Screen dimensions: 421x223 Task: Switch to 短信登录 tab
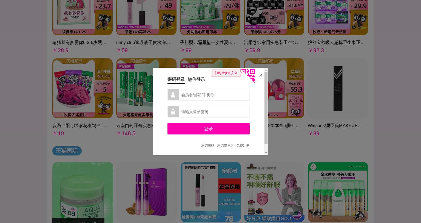(x=196, y=79)
